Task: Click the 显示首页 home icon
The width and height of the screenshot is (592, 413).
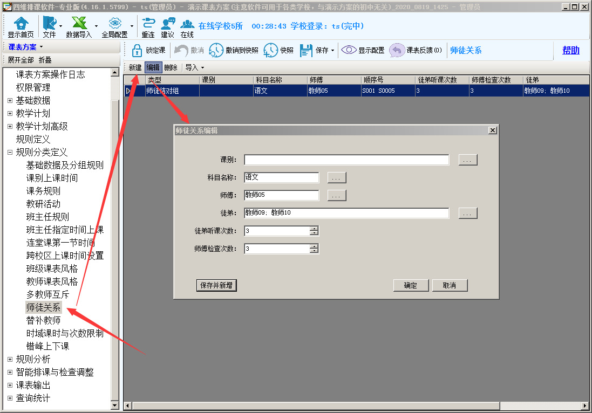Action: click(21, 24)
